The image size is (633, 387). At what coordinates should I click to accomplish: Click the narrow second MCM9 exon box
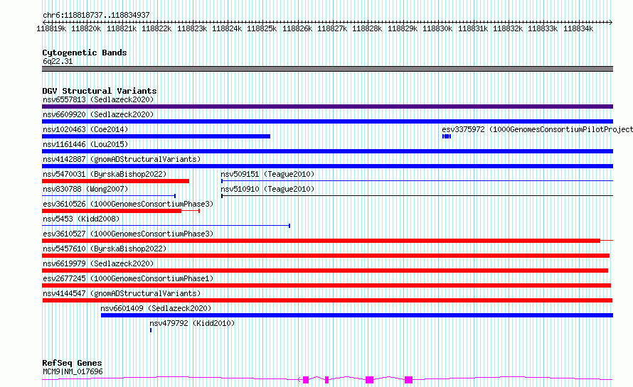pos(326,380)
